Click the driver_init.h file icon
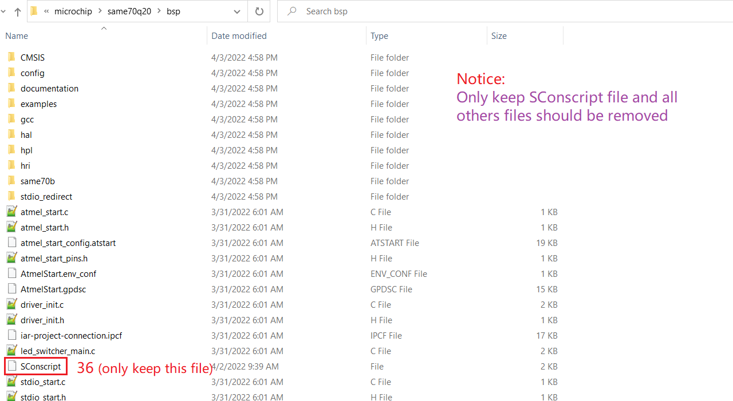 tap(11, 320)
